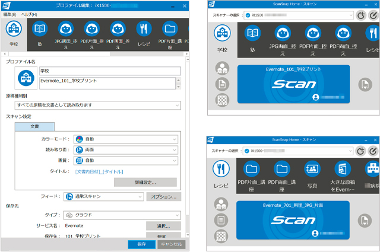The width and height of the screenshot is (380, 252).
Task: Click add profile button in the bottom Scan window
Action: click(x=360, y=151)
